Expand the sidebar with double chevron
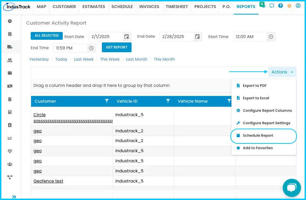Image resolution: width=306 pixels, height=200 pixels. (14, 197)
